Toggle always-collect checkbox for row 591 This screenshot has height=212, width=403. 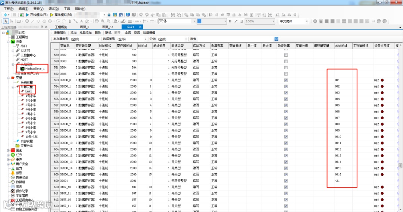click(x=286, y=67)
